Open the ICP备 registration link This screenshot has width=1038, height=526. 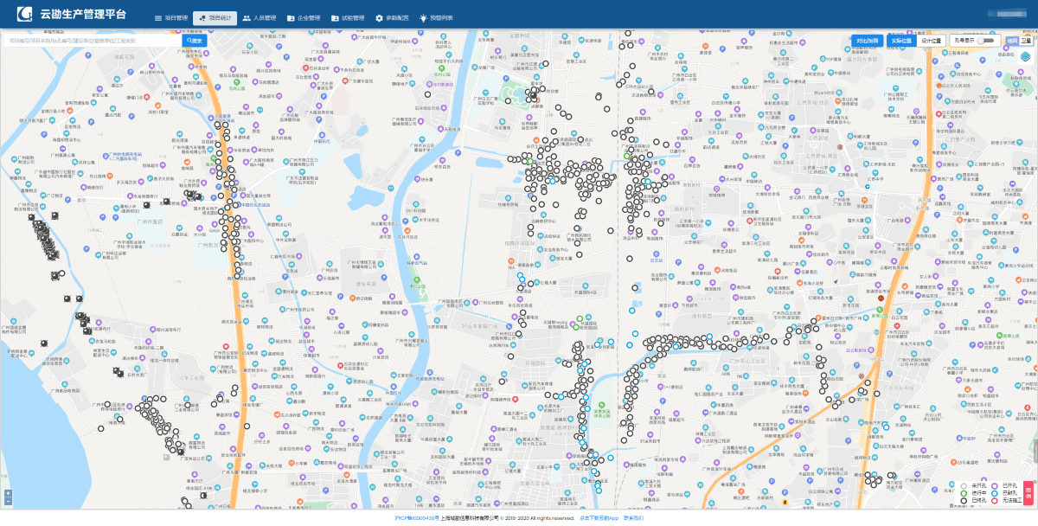tap(417, 518)
